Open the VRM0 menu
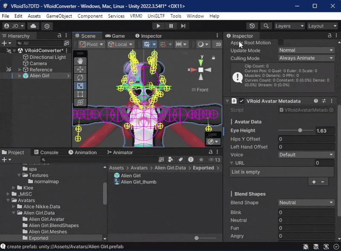The height and width of the screenshot is (251, 341). (x=136, y=16)
